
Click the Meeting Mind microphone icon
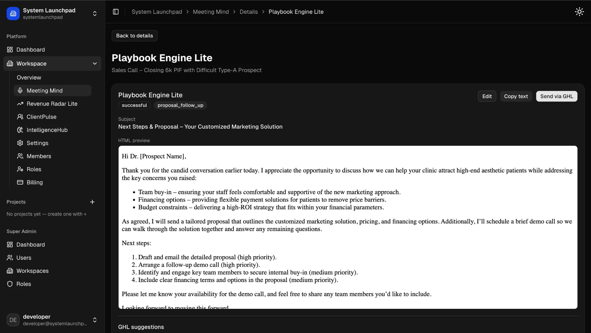point(20,91)
